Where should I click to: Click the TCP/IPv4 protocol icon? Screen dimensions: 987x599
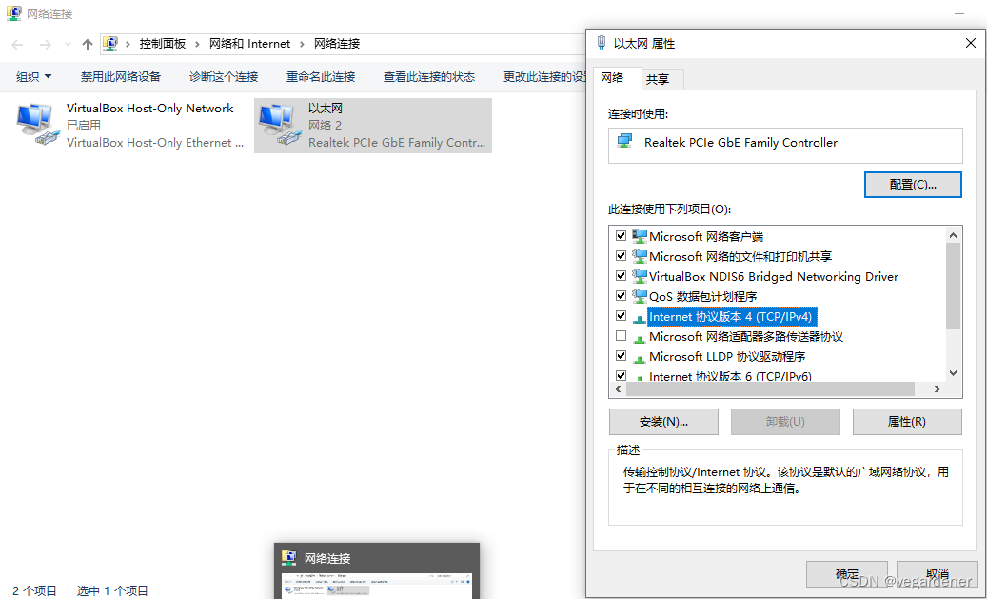[640, 317]
